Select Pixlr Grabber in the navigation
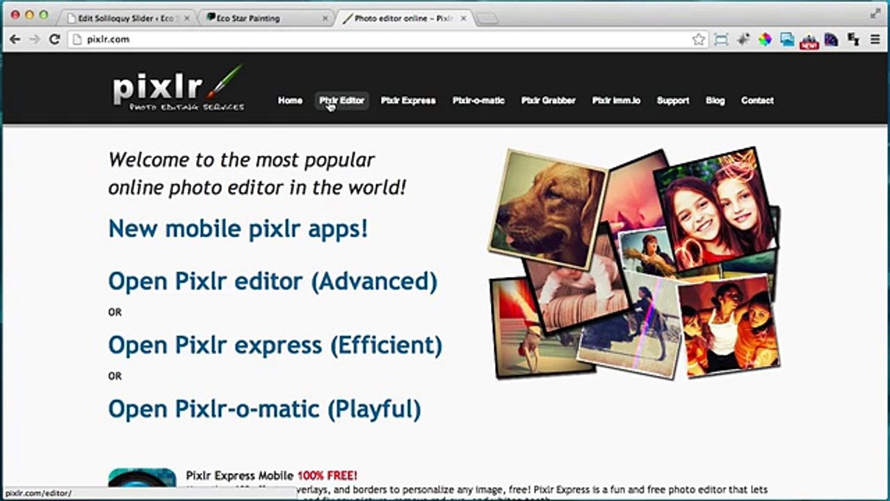The width and height of the screenshot is (890, 501). tap(549, 101)
